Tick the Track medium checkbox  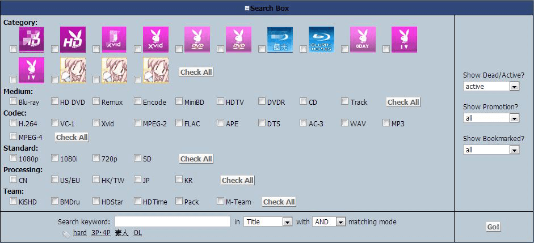tap(344, 101)
